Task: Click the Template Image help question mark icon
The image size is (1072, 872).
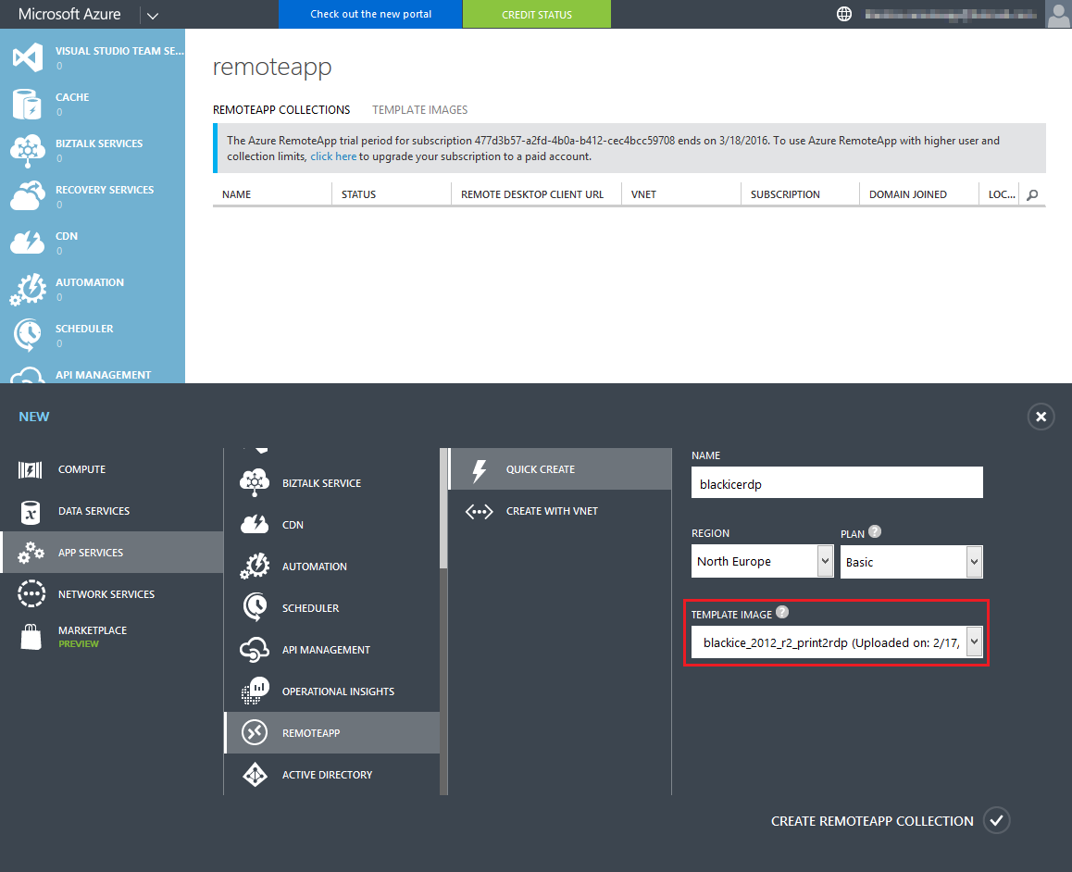Action: tap(782, 612)
